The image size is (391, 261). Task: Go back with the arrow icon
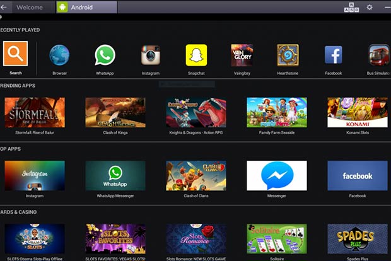4,7
